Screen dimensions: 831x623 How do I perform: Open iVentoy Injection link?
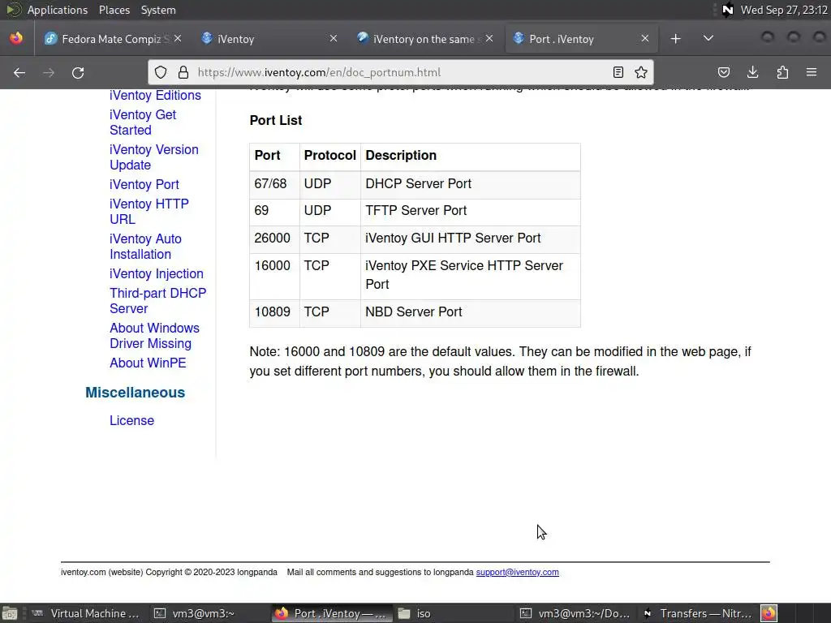(x=157, y=274)
